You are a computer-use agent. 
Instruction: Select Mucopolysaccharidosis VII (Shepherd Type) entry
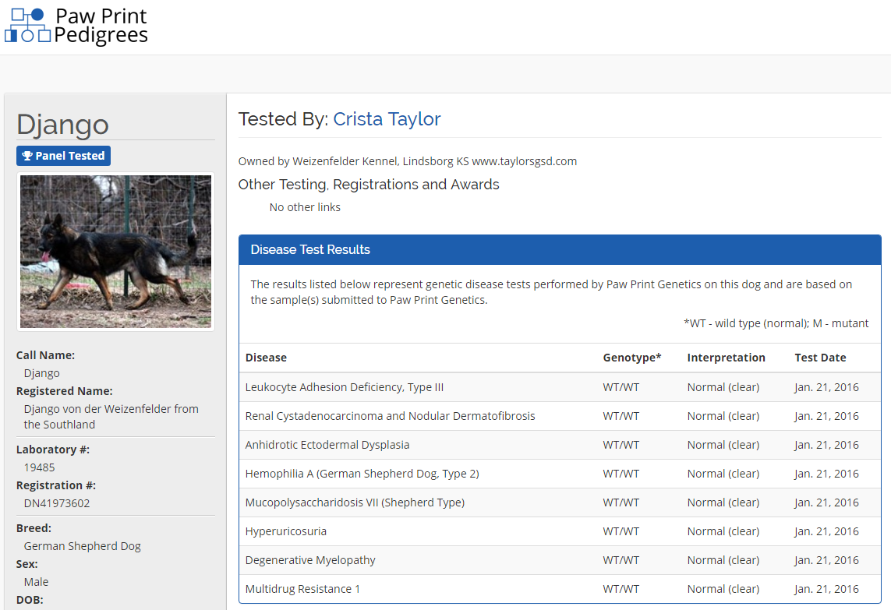[355, 502]
